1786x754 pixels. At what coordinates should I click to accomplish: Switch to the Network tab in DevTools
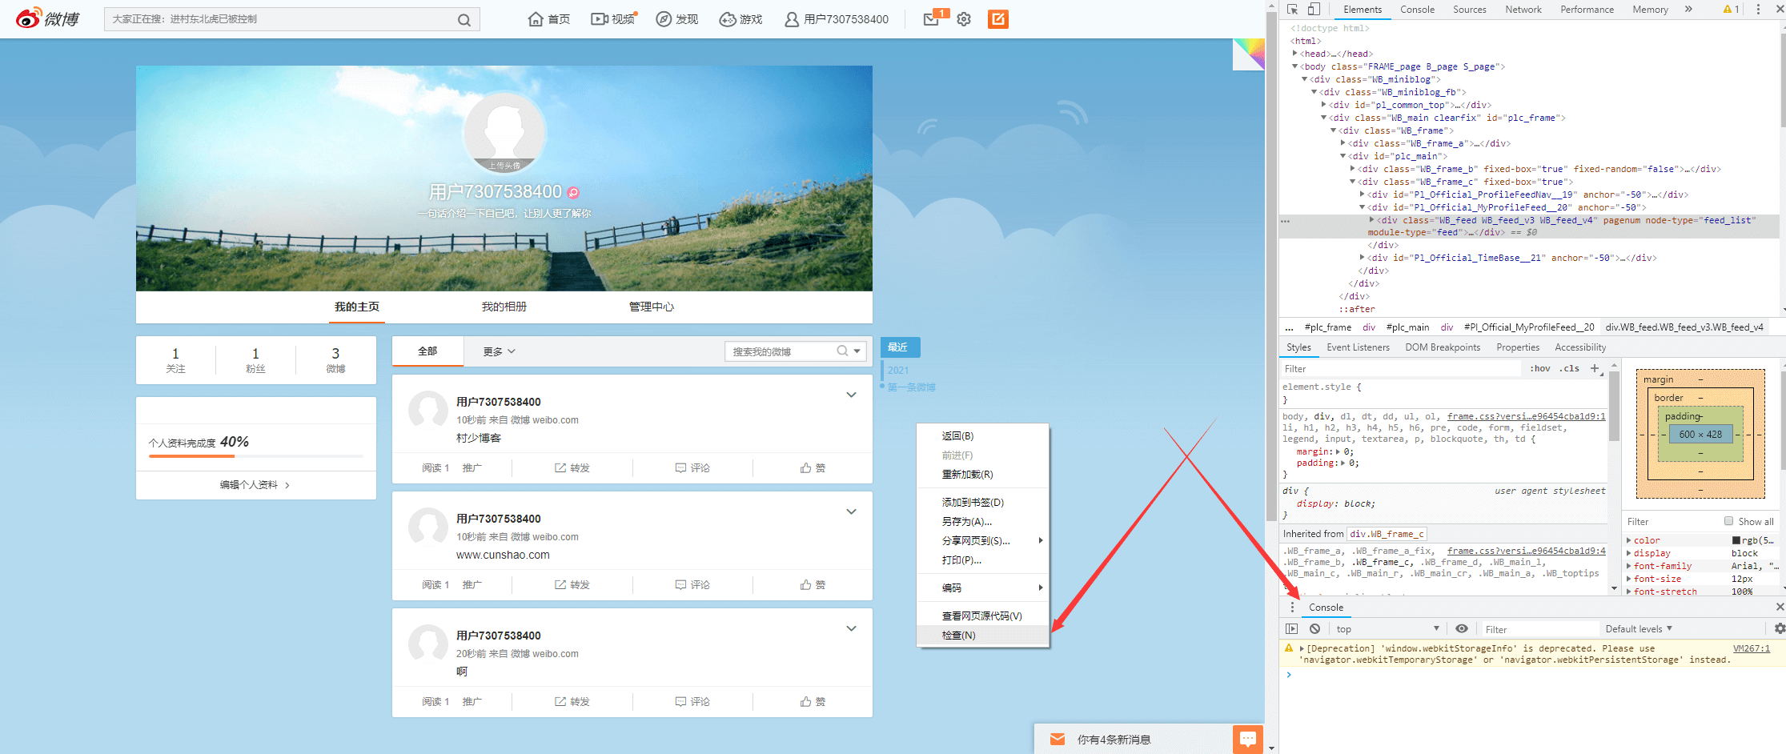pyautogui.click(x=1523, y=10)
